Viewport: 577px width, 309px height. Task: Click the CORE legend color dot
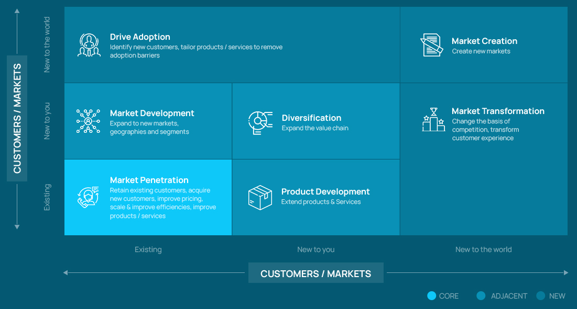(x=431, y=296)
